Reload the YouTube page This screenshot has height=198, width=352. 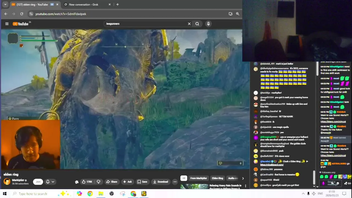pos(22,14)
